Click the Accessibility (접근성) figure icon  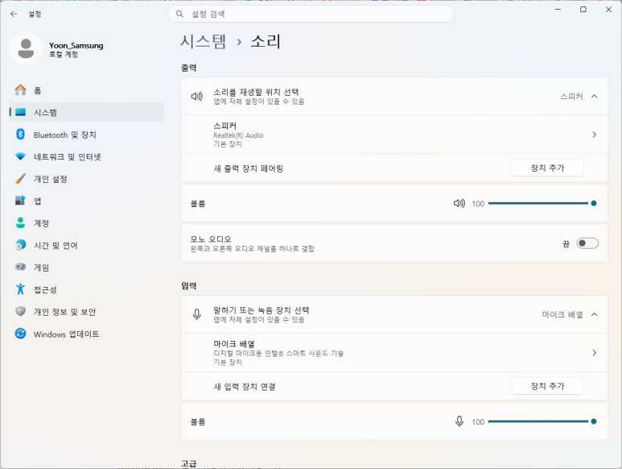[21, 289]
